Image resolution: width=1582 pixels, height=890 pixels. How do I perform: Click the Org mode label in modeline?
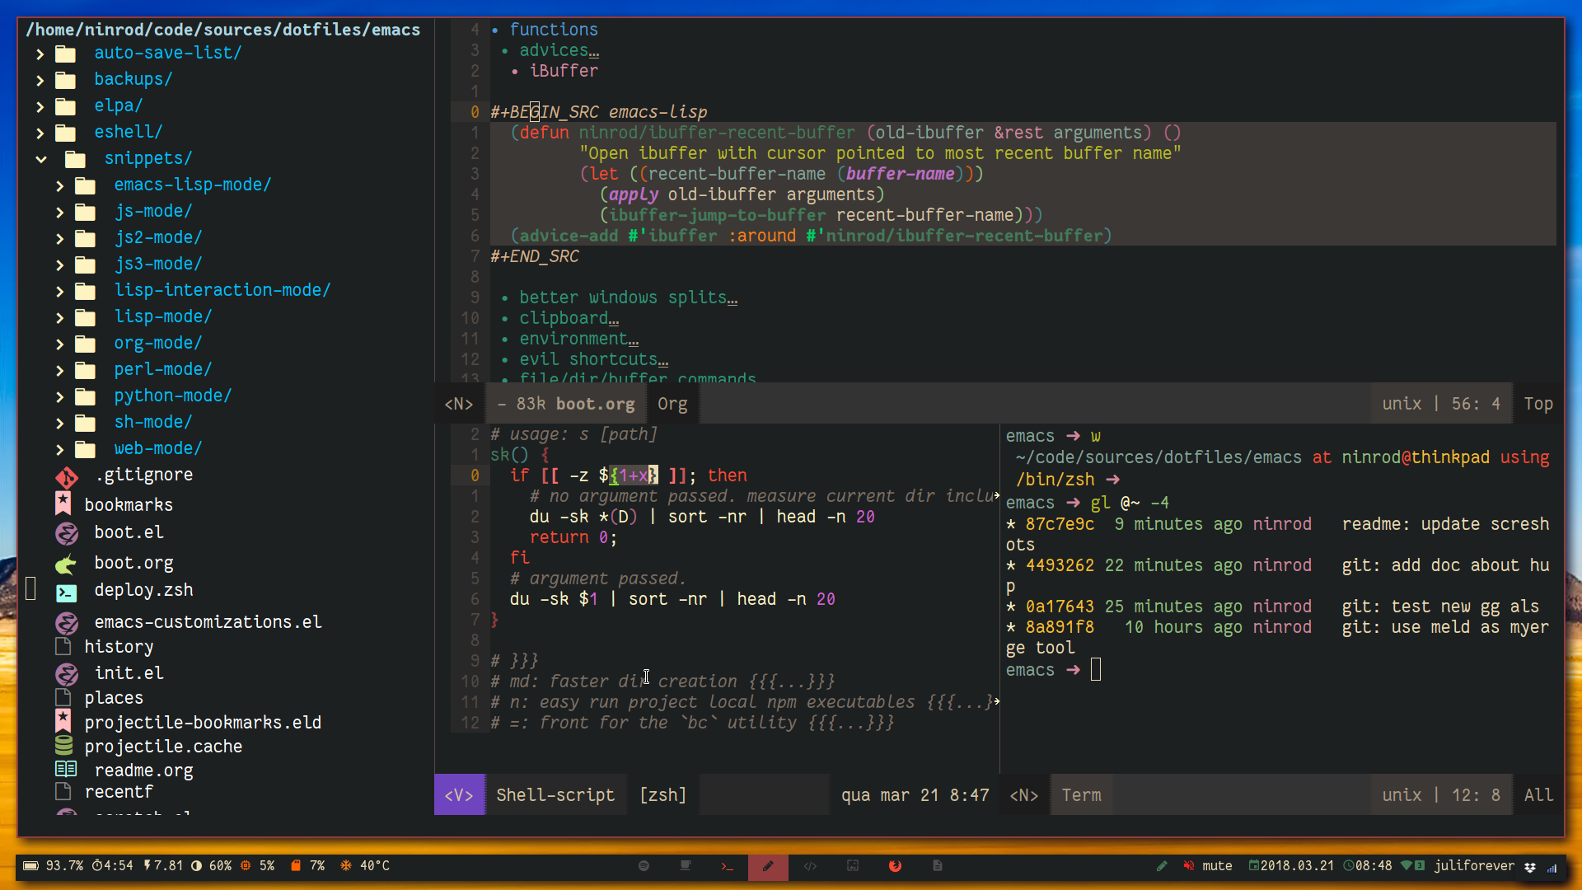pos(672,405)
